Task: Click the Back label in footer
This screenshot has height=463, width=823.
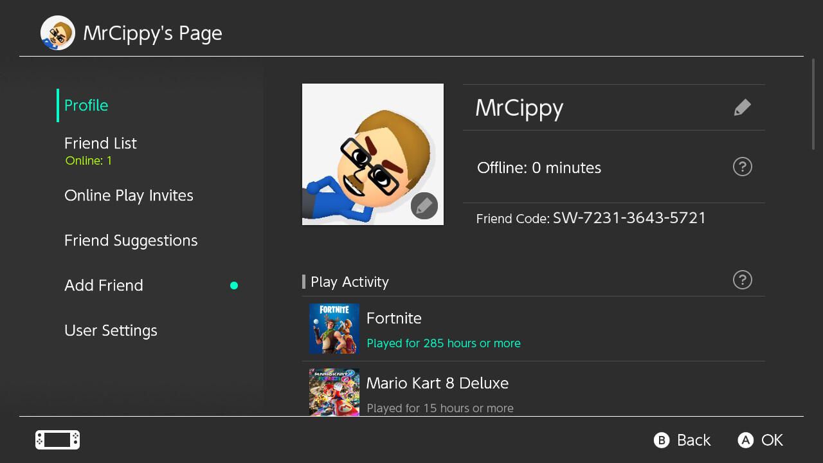Action: point(693,440)
